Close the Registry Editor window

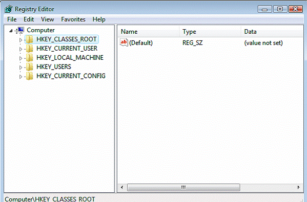(x=295, y=9)
